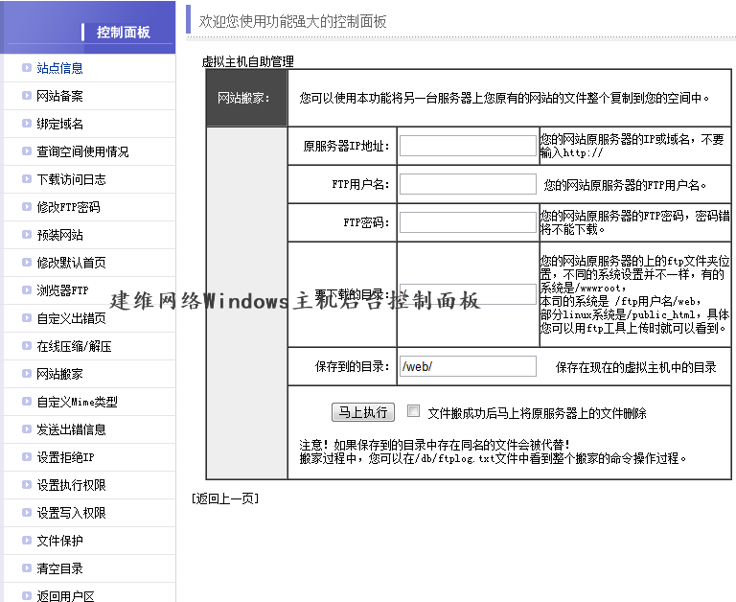Click the bullet icon beside 设置写入权限

click(x=27, y=512)
